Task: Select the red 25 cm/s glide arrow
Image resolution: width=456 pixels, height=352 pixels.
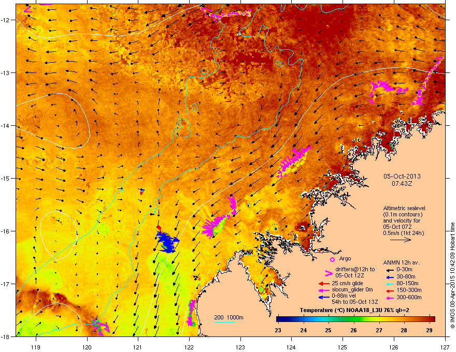Action: pos(324,284)
